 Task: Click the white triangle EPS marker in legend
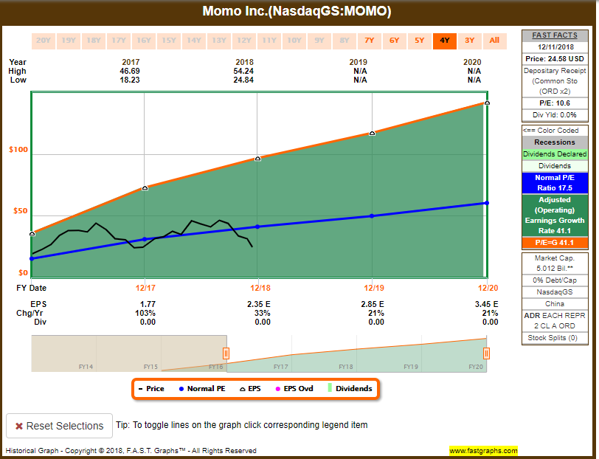click(242, 390)
